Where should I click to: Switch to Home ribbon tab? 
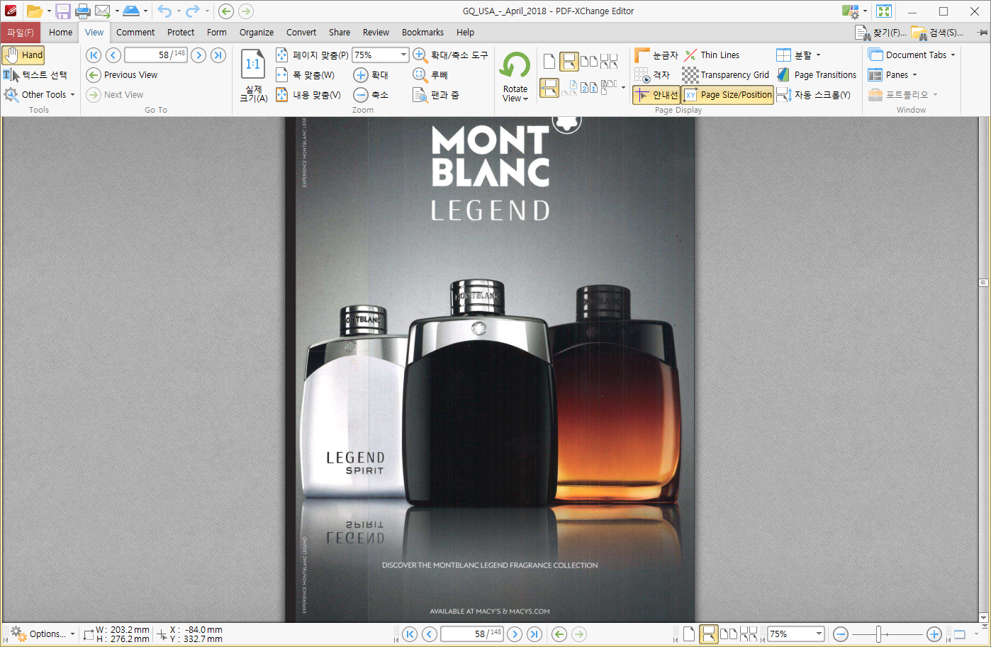point(60,32)
